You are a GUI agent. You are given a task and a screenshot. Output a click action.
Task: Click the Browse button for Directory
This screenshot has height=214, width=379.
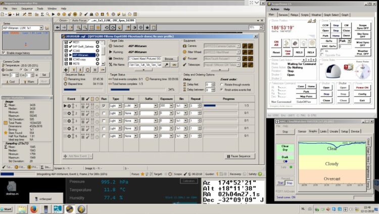pyautogui.click(x=169, y=59)
